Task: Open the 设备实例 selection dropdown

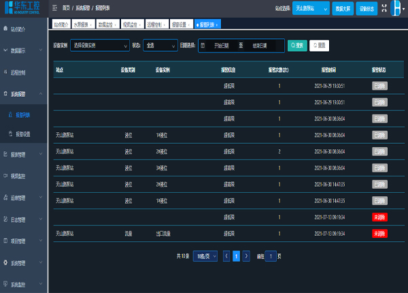Action: pyautogui.click(x=99, y=46)
